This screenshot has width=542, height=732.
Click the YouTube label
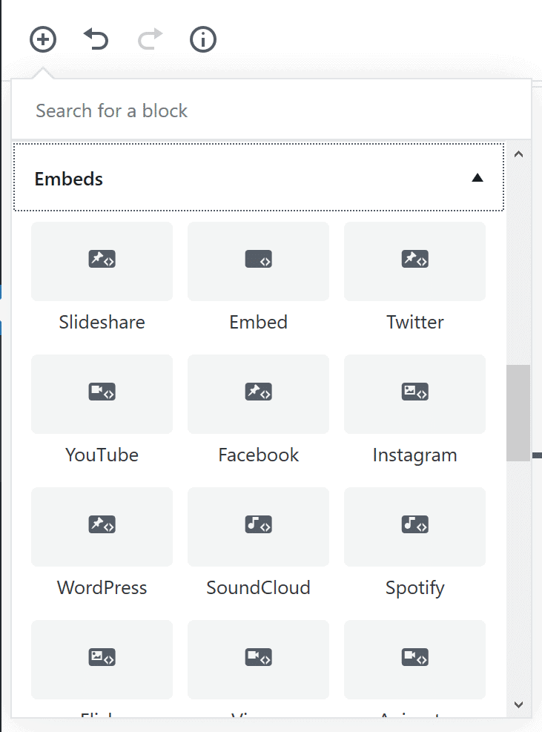tap(102, 455)
